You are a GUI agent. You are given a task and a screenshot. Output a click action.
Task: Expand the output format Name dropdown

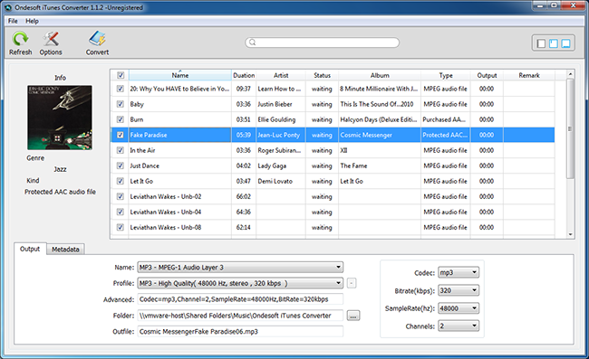tap(240, 267)
